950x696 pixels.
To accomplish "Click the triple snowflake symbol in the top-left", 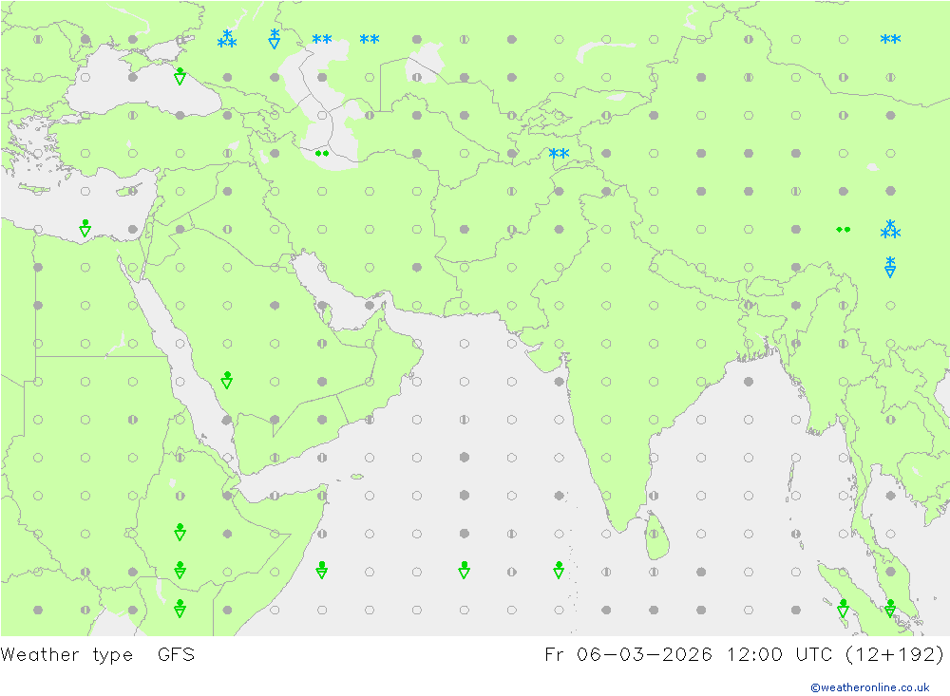I will click(x=227, y=39).
